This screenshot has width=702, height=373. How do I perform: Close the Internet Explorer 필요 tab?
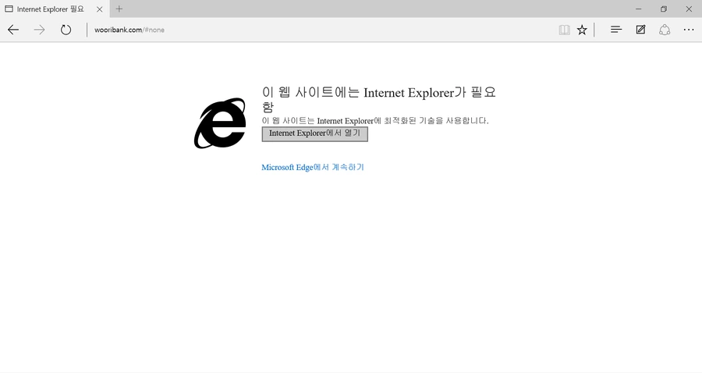tap(99, 9)
